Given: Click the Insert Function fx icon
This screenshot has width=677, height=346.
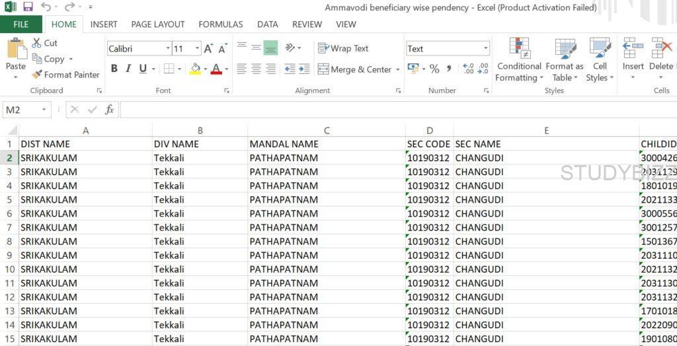Looking at the screenshot, I should (x=109, y=110).
